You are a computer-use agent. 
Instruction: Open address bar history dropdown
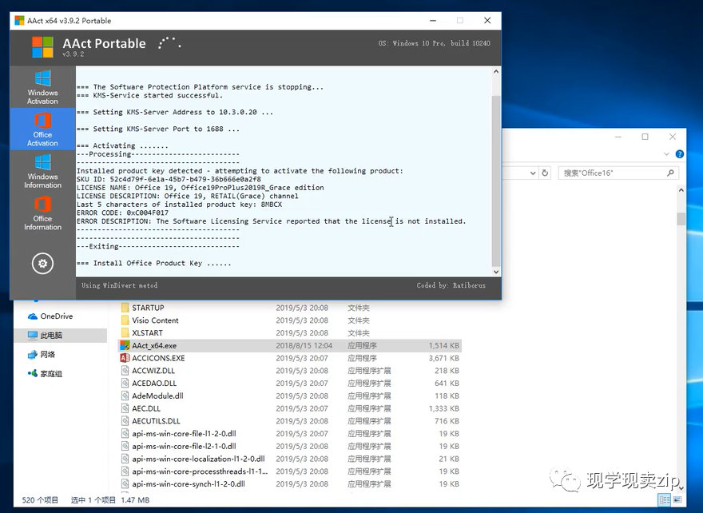pos(533,173)
